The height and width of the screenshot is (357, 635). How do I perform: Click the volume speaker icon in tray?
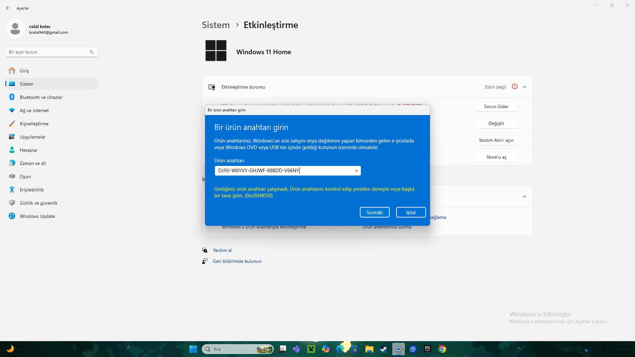(603, 349)
